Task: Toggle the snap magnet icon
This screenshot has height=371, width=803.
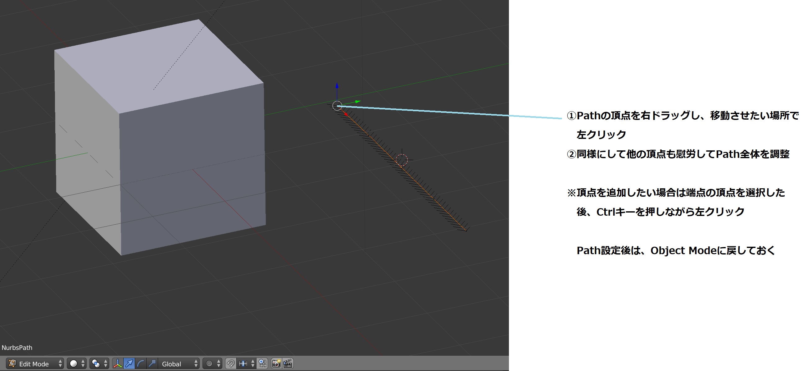Action: tap(231, 364)
